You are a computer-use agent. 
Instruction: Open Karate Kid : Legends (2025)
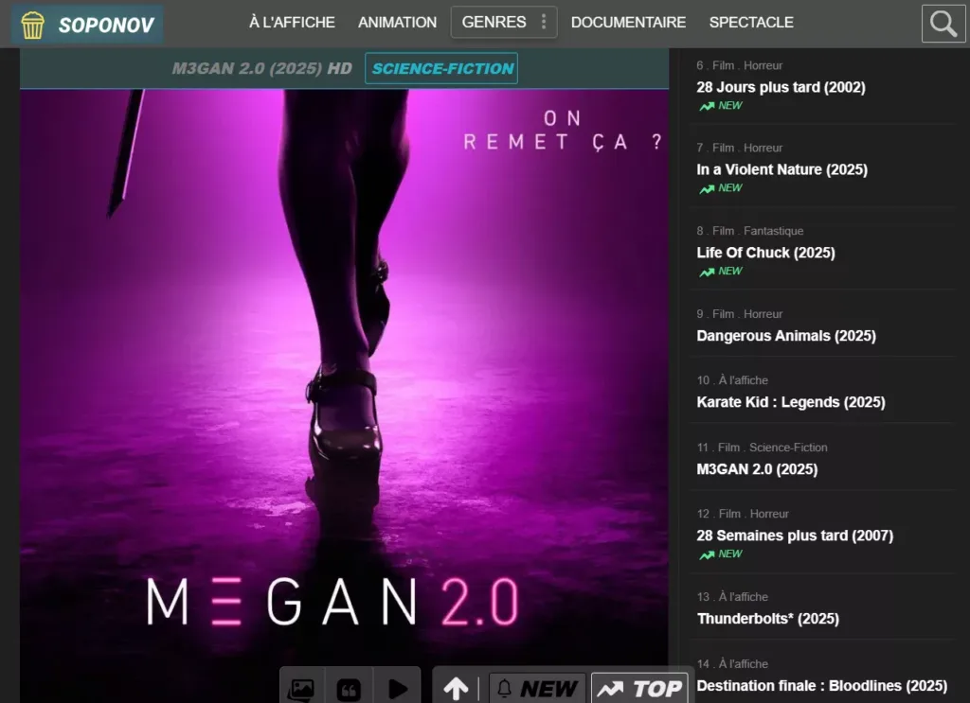[x=790, y=402]
